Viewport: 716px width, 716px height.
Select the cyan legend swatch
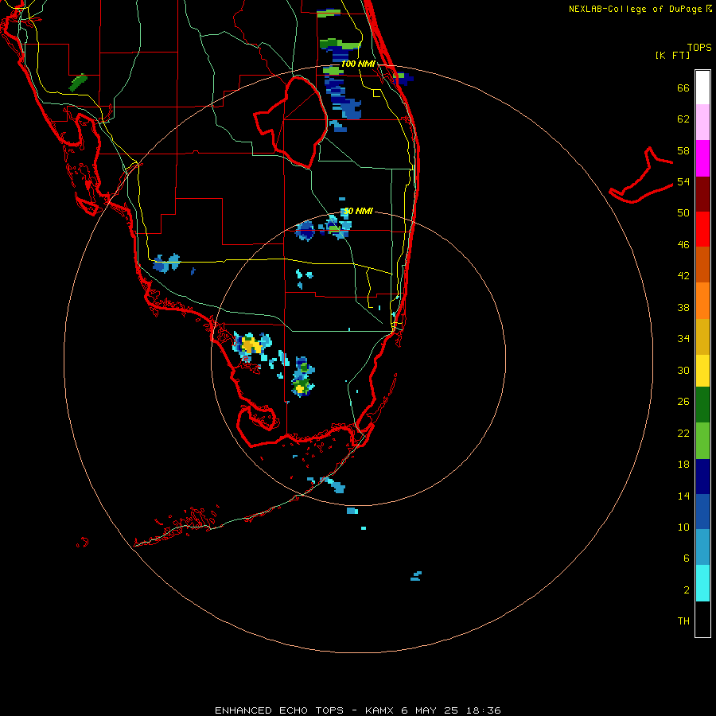[x=702, y=583]
